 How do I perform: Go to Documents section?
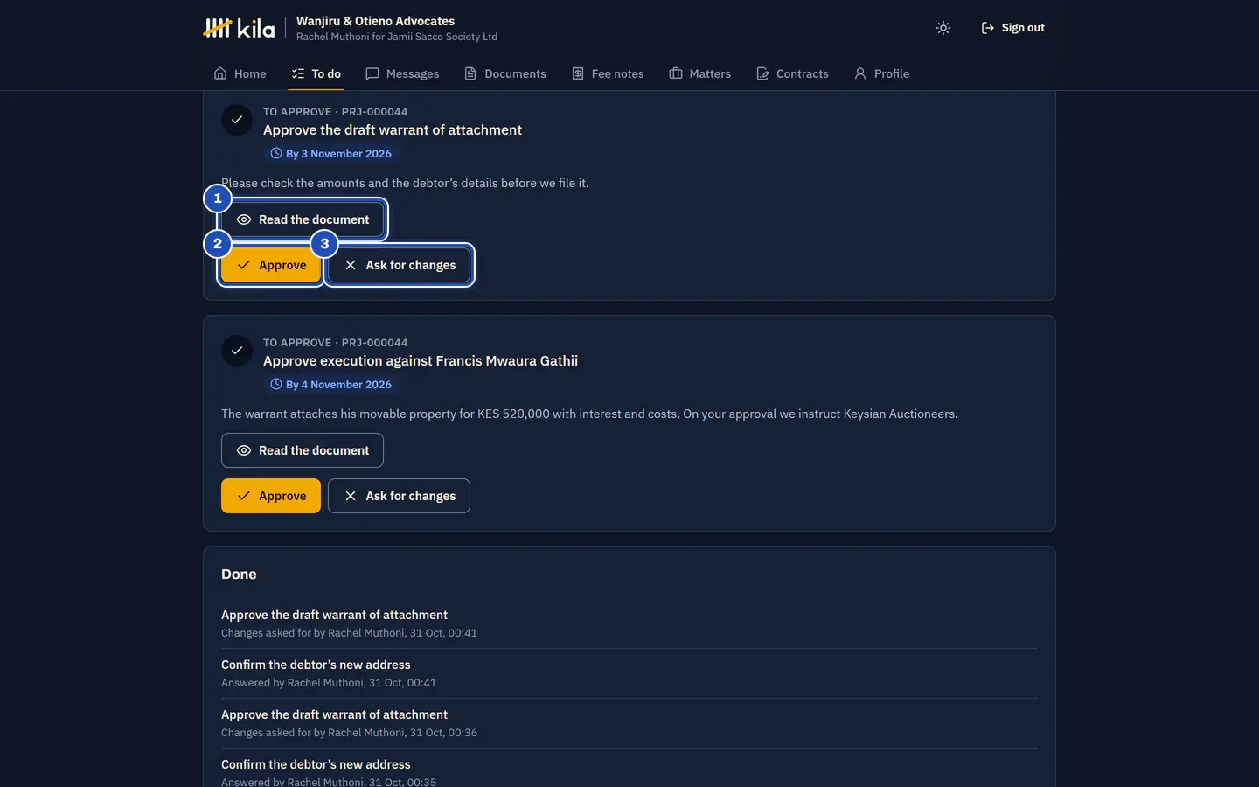[x=504, y=73]
